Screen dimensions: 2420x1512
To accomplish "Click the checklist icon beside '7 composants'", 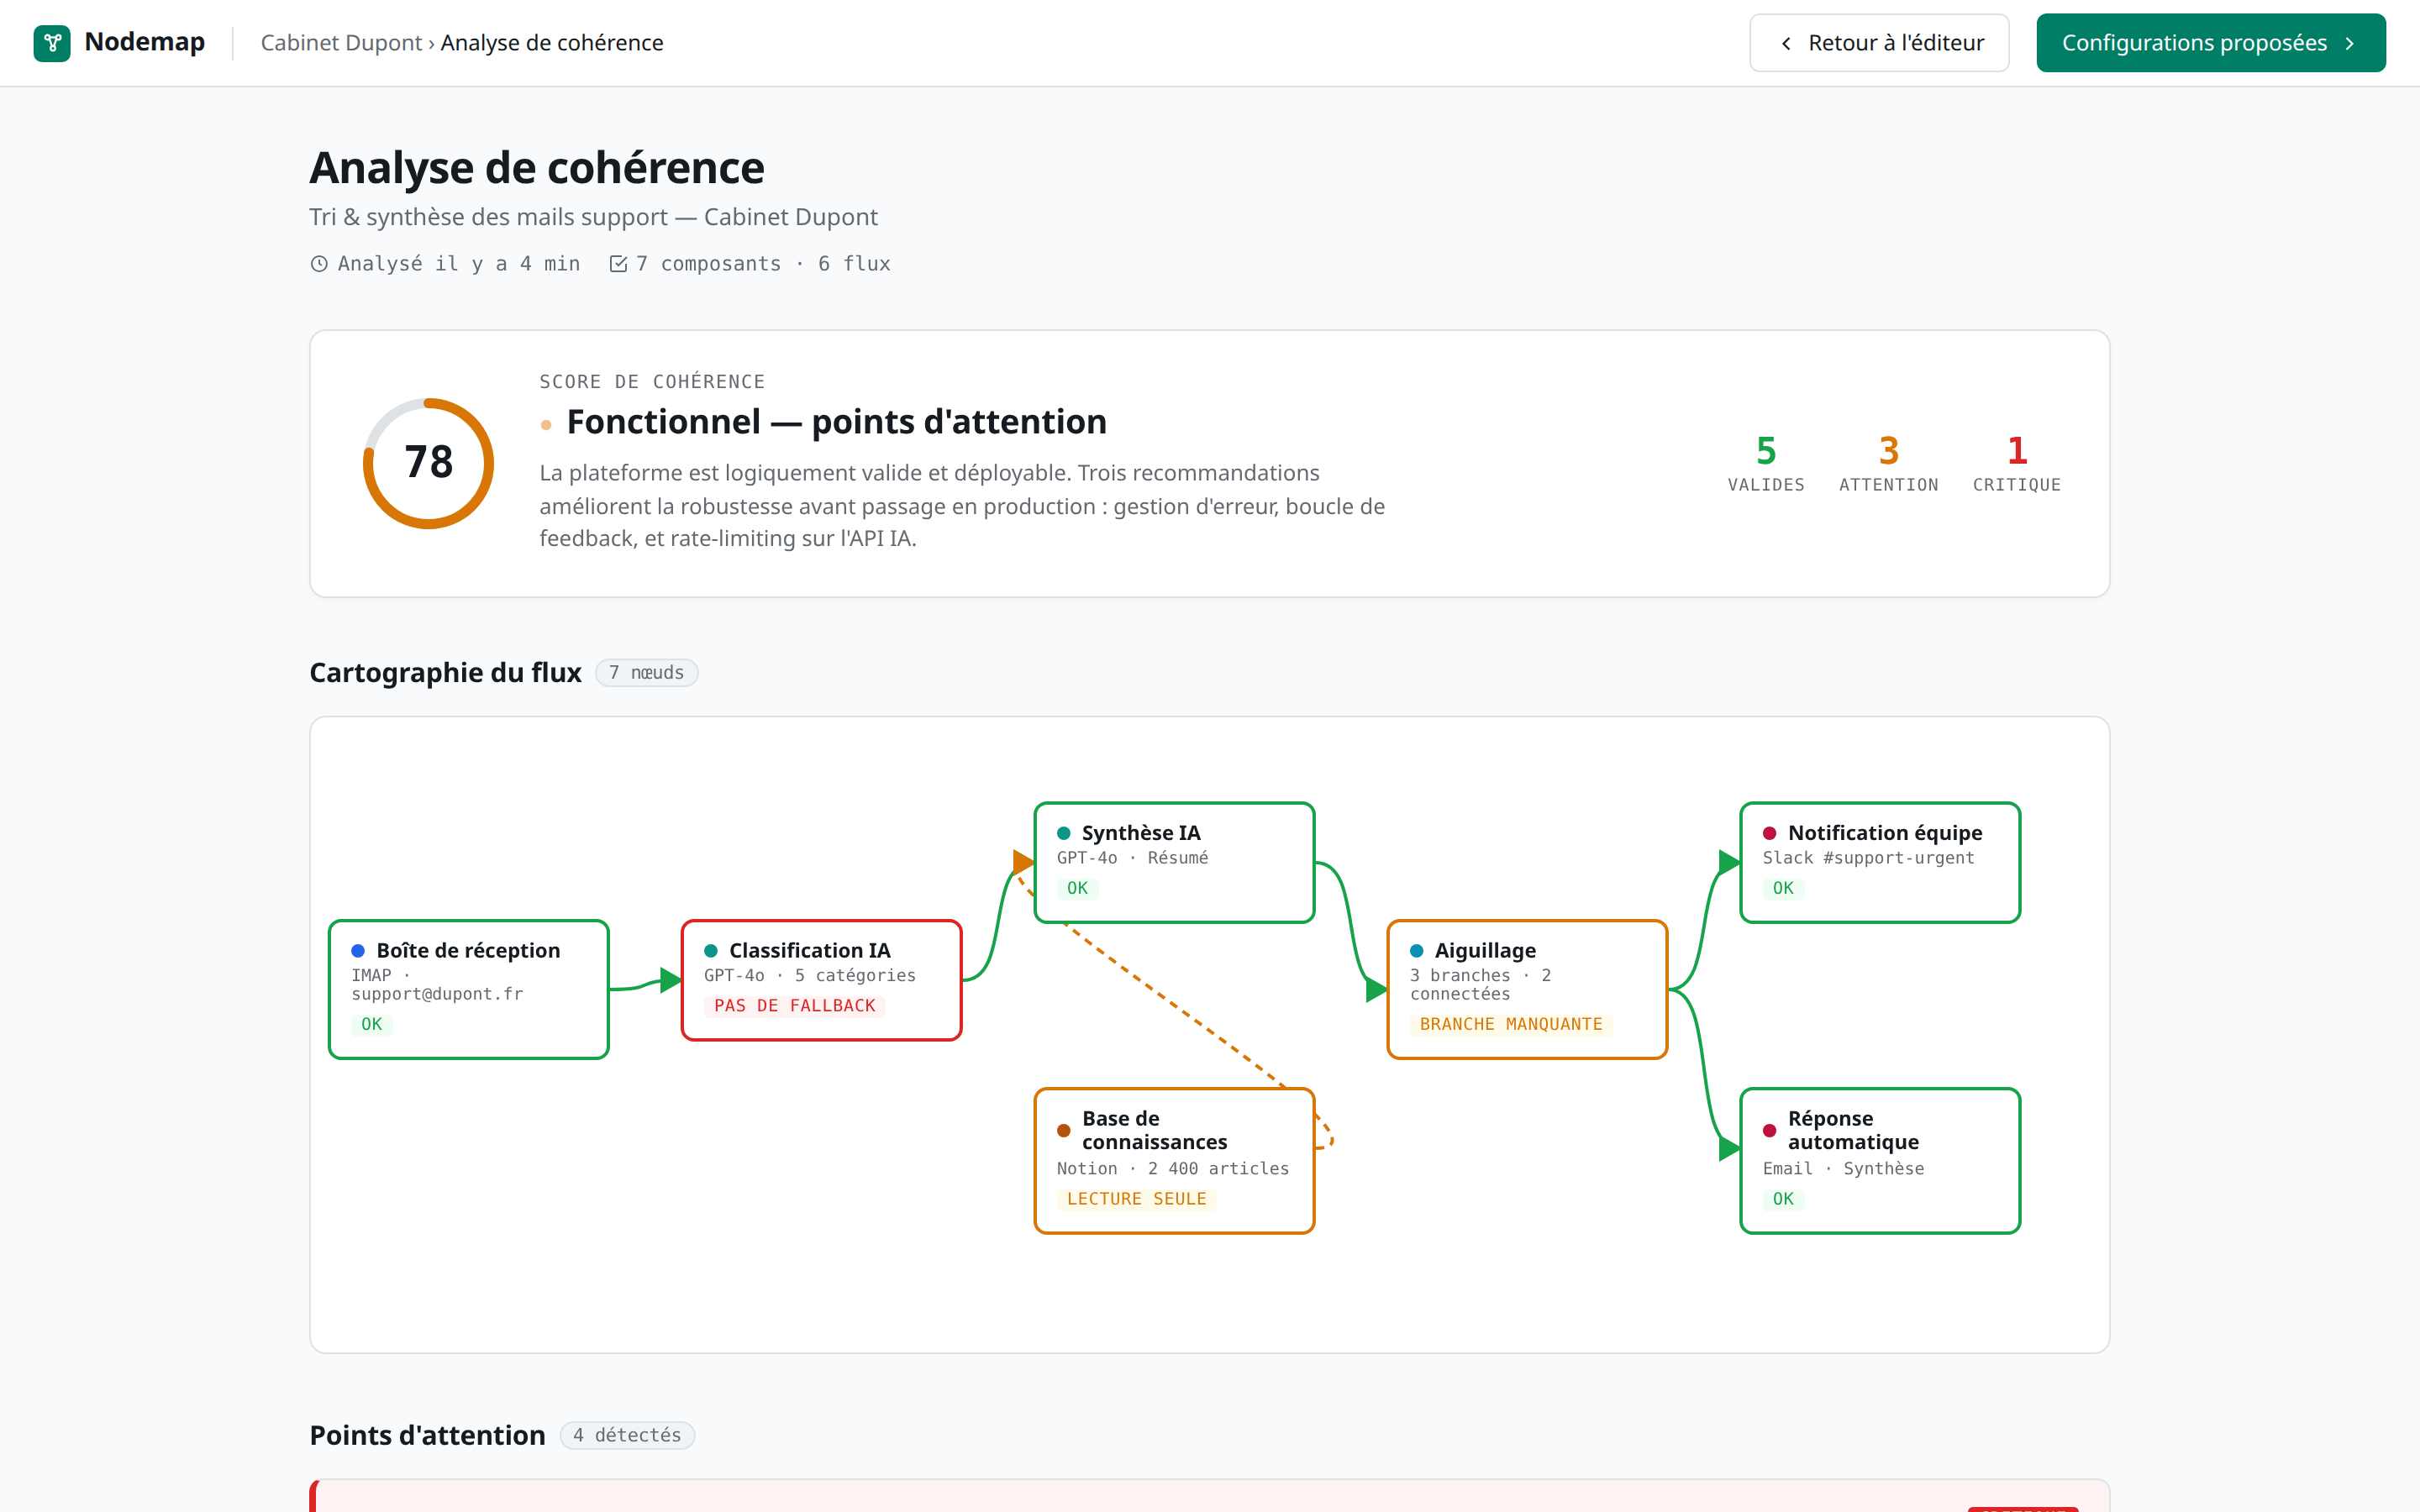I will (x=618, y=264).
